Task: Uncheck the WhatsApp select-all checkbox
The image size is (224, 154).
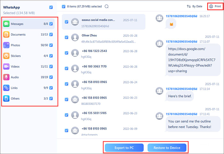Action: (x=51, y=7)
